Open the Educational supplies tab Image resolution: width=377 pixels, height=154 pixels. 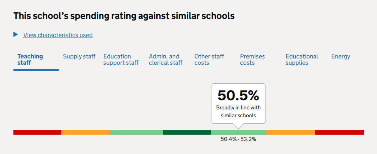coord(302,60)
